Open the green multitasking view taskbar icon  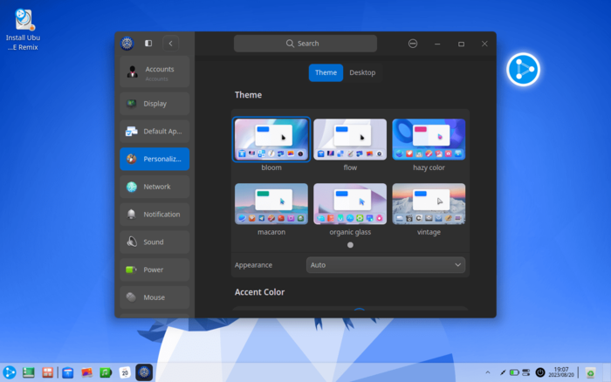pos(29,372)
